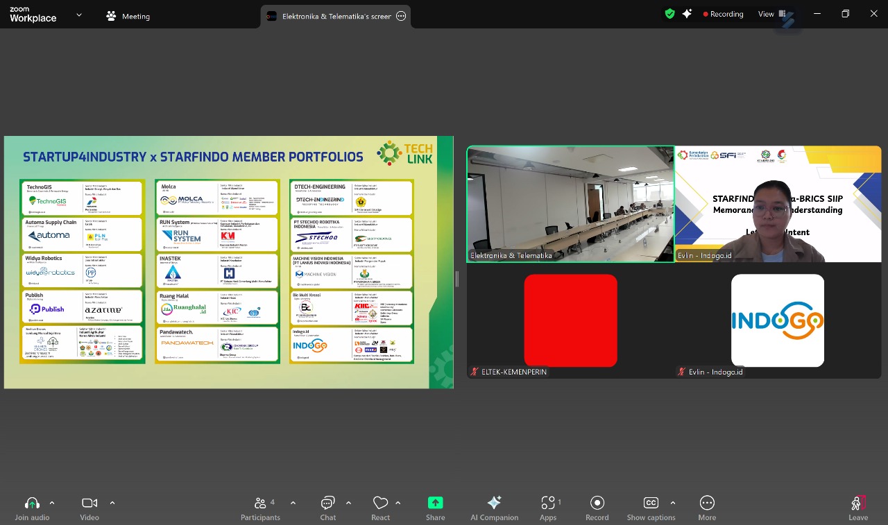Click the Machine Vision logo on the slide

[316, 275]
